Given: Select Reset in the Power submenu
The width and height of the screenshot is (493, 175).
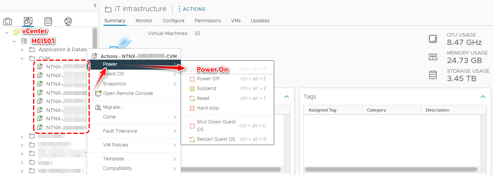Looking at the screenshot, I should click(x=203, y=98).
